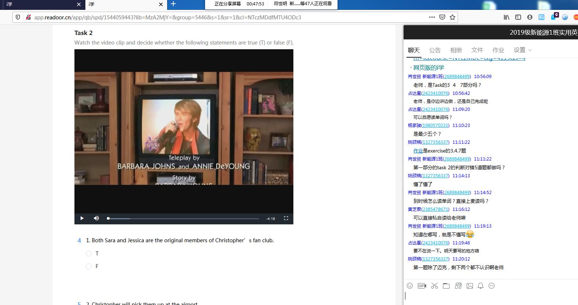The image size is (578, 305).
Task: Click the insecure connection lock icon
Action: (28, 17)
